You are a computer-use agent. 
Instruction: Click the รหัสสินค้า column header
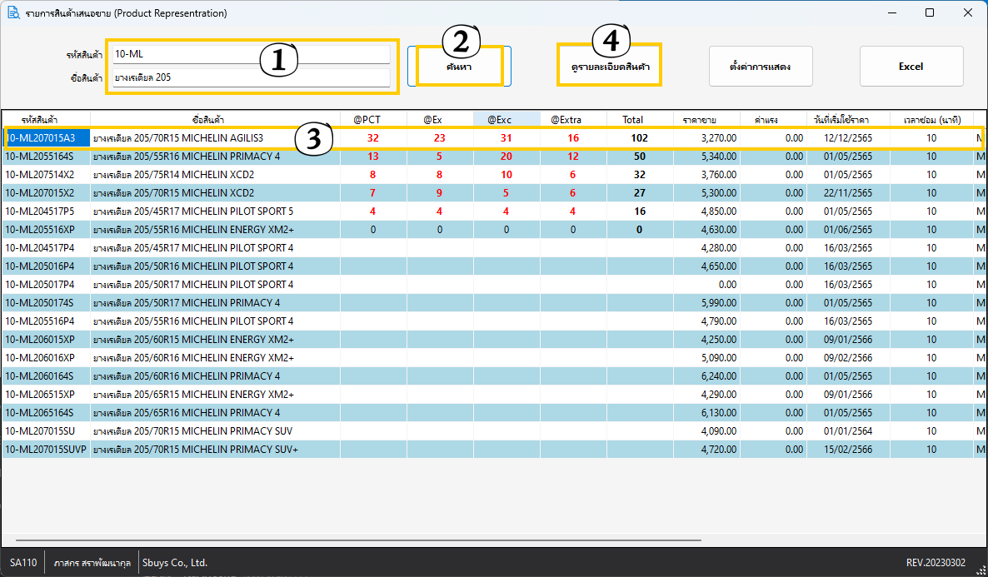pos(46,119)
